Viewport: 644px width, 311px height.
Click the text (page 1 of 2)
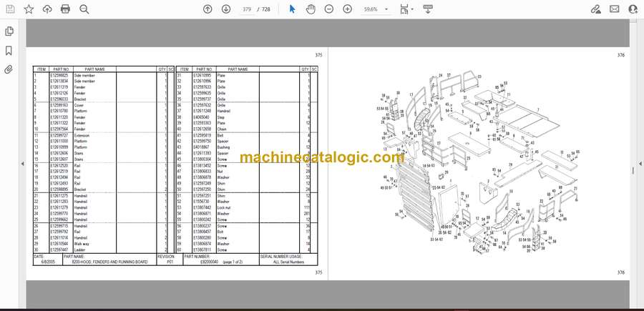pos(233,262)
